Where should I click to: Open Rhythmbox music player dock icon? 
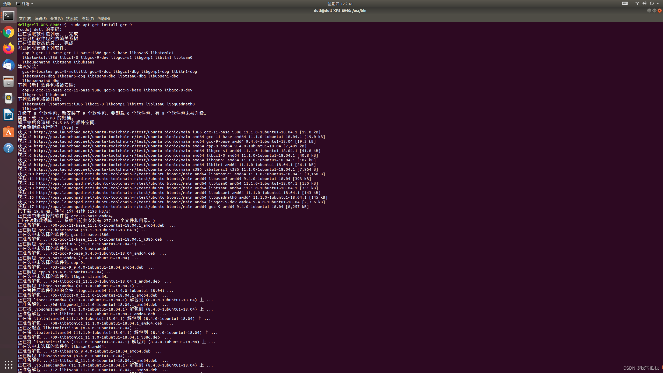9,98
